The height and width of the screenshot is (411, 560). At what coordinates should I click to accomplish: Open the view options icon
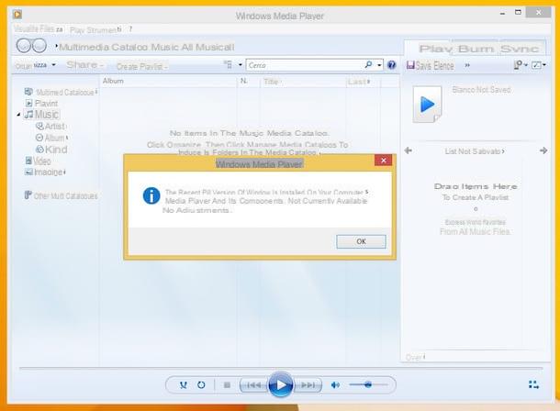coord(229,64)
